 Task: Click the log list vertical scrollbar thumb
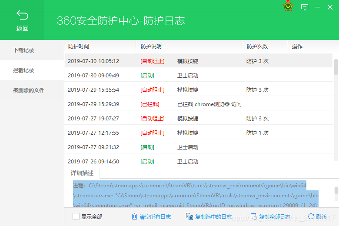(x=336, y=67)
